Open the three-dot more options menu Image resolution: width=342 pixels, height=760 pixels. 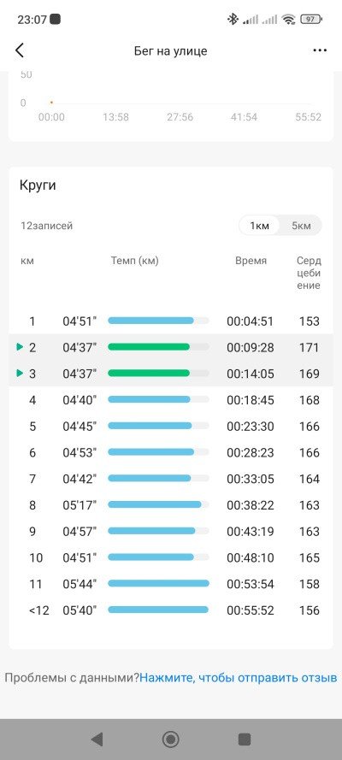point(320,50)
